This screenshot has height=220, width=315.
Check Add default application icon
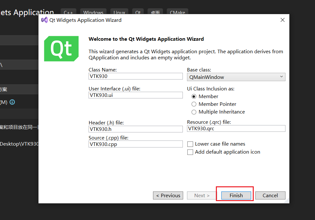click(190, 152)
